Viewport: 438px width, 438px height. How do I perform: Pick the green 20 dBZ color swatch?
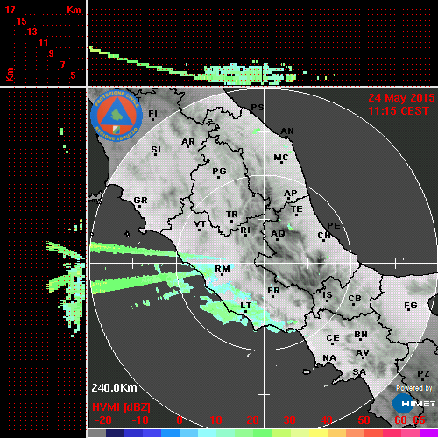point(262,433)
